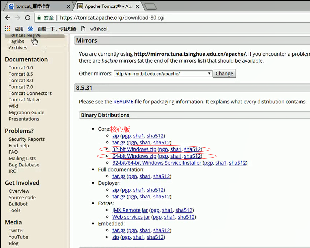
Task: Open Tomcat 7.0 documentation
Action: (x=21, y=87)
